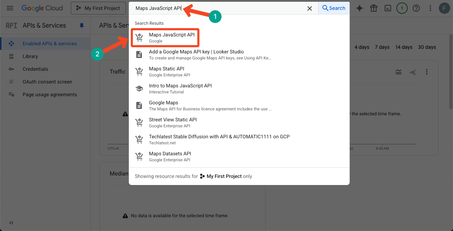Click the Credentials key icon

(x=11, y=69)
